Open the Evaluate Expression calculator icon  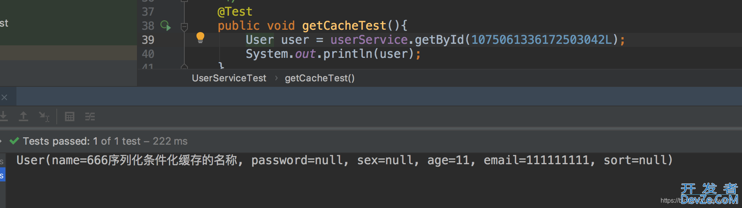[70, 117]
